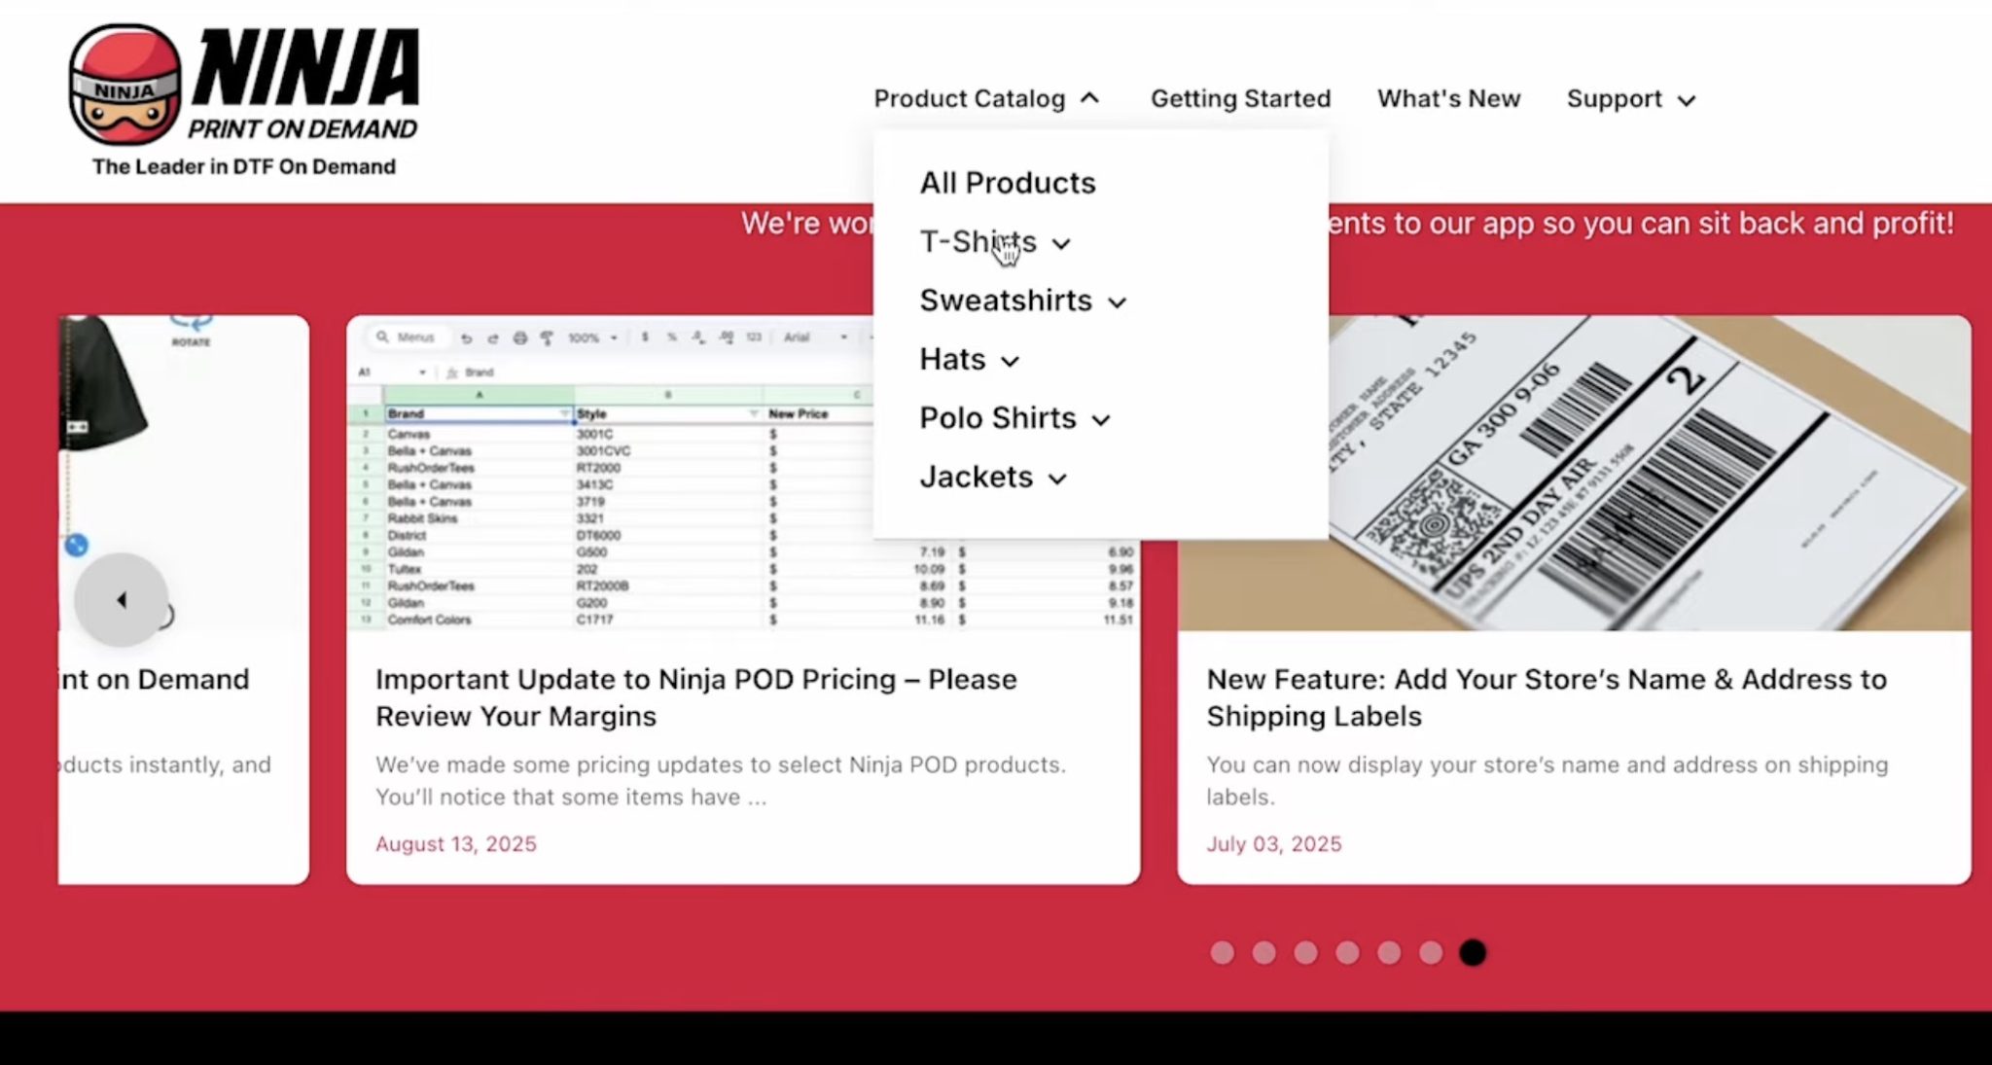Open the shipping labels new feature article

[x=1547, y=697]
